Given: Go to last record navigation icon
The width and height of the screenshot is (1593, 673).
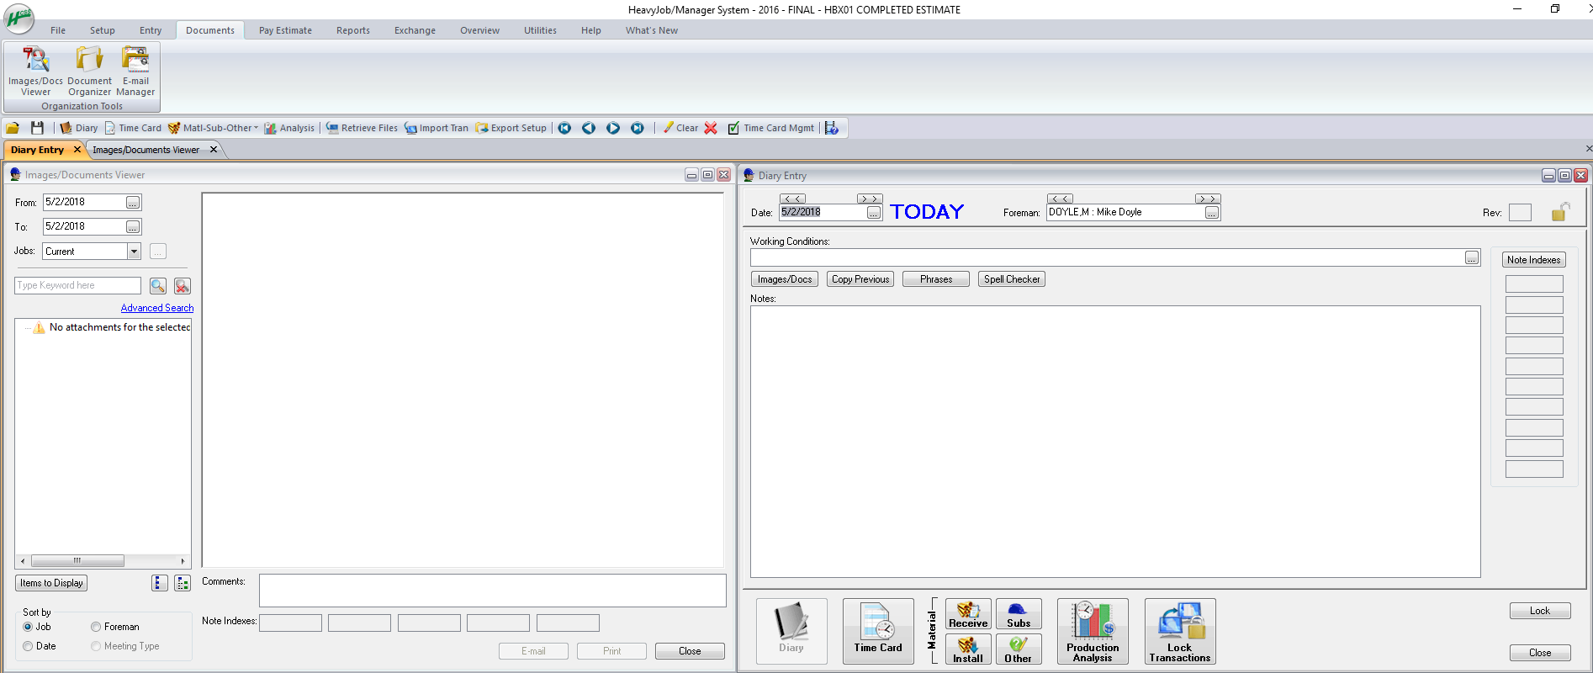Looking at the screenshot, I should [x=638, y=128].
